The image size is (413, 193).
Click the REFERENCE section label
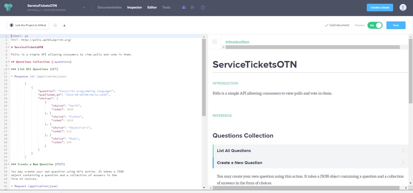click(222, 116)
